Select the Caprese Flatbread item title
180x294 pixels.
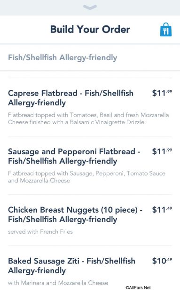click(x=71, y=98)
